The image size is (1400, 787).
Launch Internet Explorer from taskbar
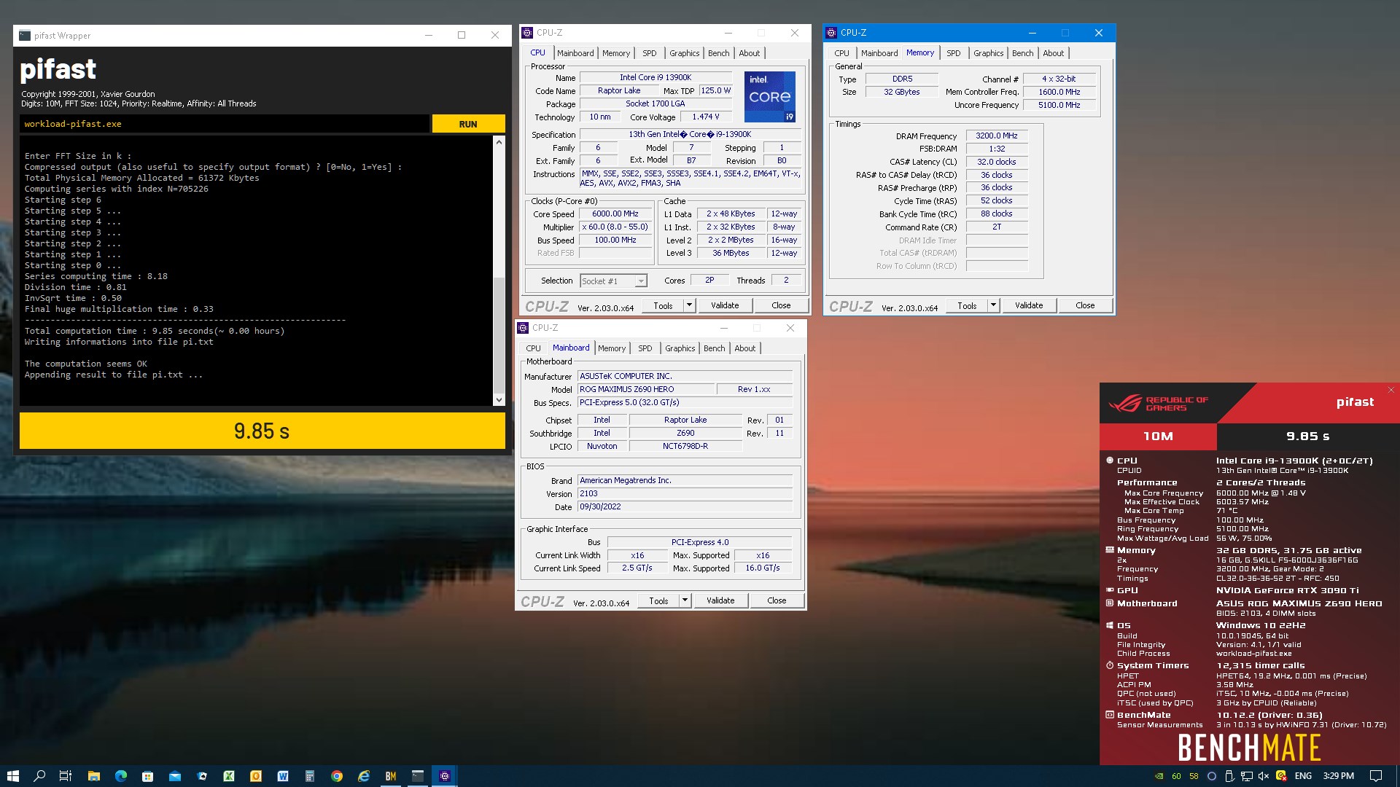pos(364,776)
